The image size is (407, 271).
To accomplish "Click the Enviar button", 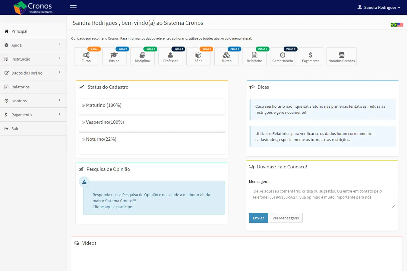I will click(x=258, y=218).
